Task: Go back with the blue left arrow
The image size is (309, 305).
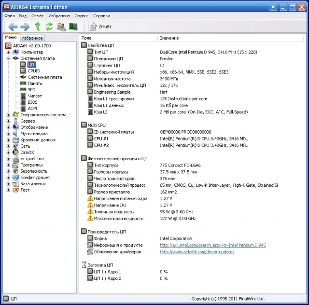Action: click(x=13, y=27)
